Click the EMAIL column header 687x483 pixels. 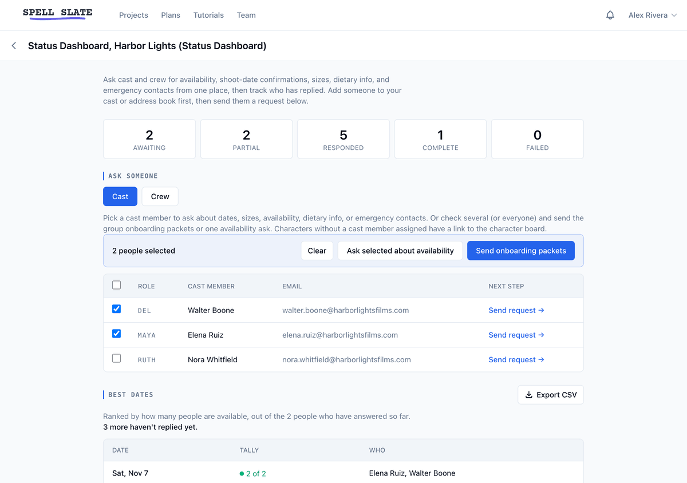(292, 286)
